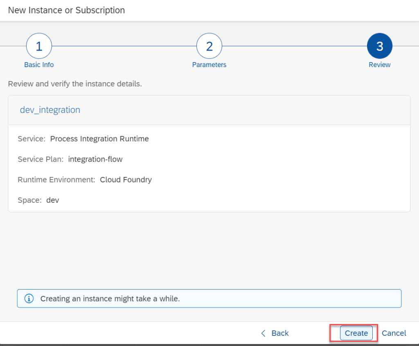Click the New Instance or Subscription title
Image resolution: width=419 pixels, height=346 pixels.
pyautogui.click(x=67, y=10)
